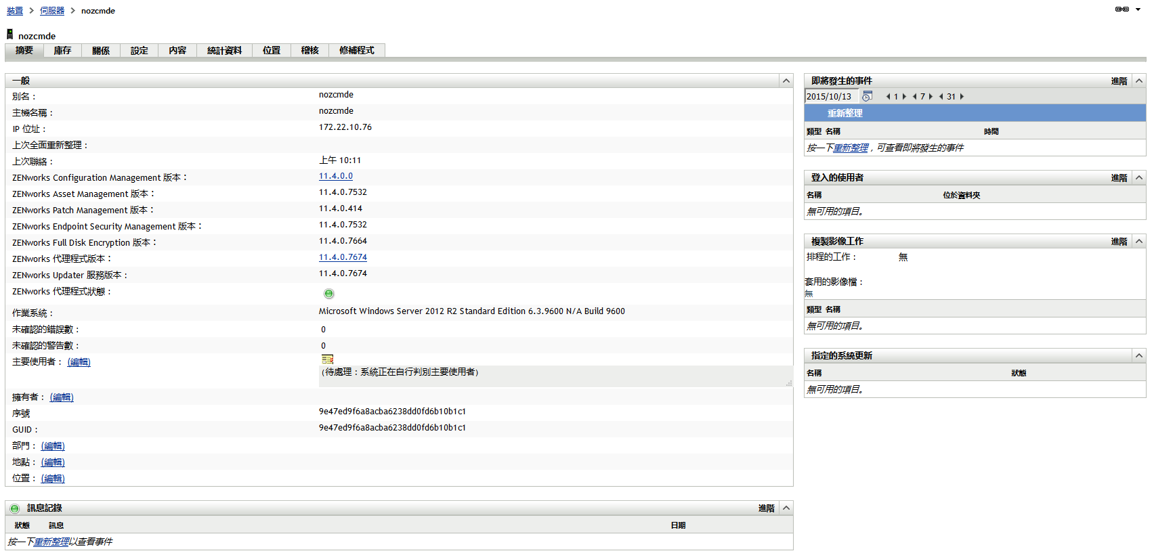
Task: Collapse the 即將發生的事件 panel
Action: [1139, 81]
